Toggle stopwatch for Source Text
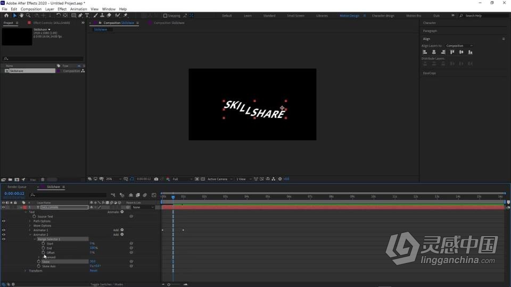This screenshot has height=287, width=511. (34, 216)
